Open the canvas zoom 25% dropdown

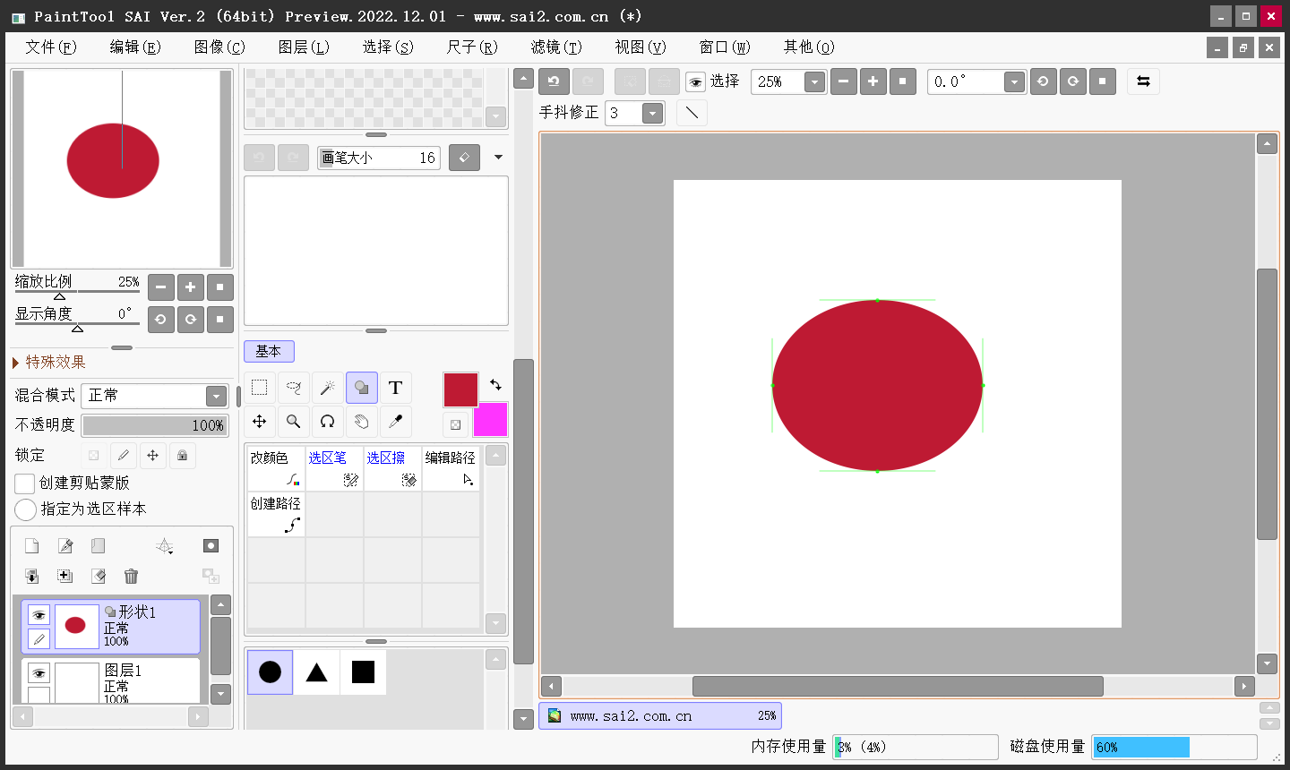click(814, 82)
